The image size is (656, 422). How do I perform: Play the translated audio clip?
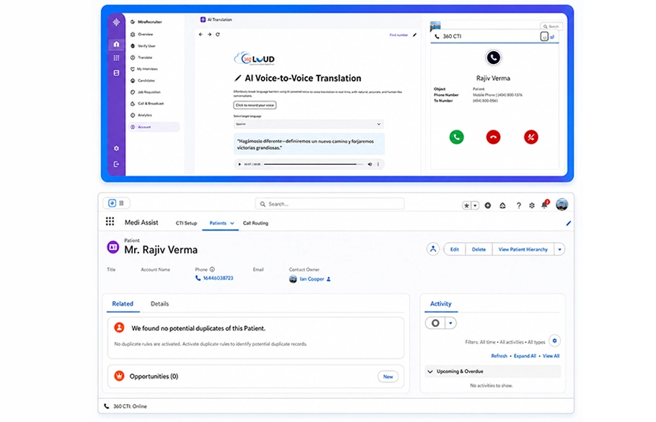click(x=239, y=164)
